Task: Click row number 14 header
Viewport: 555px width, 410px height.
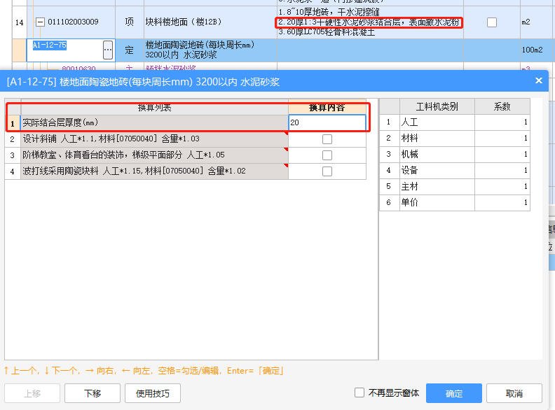Action: [x=20, y=22]
